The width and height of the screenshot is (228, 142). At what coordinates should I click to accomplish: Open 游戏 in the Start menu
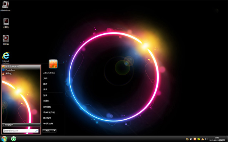(x=45, y=95)
